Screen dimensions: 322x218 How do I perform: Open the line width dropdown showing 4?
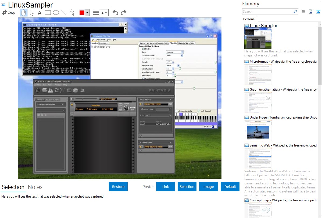pyautogui.click(x=104, y=13)
